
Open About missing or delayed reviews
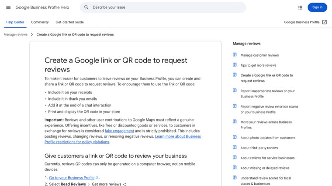265,168
